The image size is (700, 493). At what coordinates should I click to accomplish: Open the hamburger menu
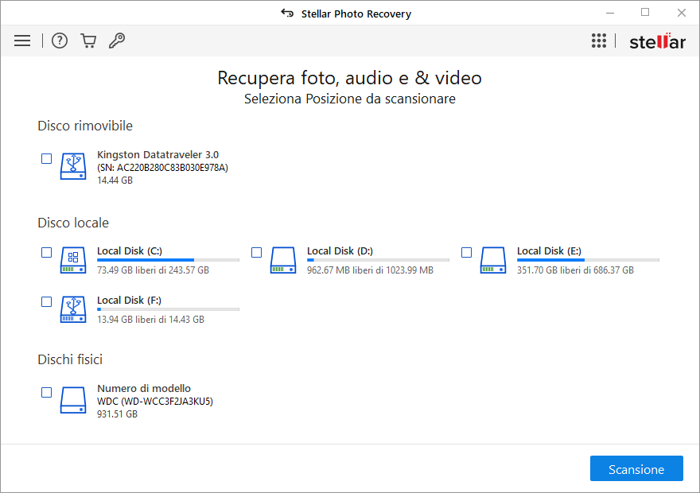coord(22,41)
